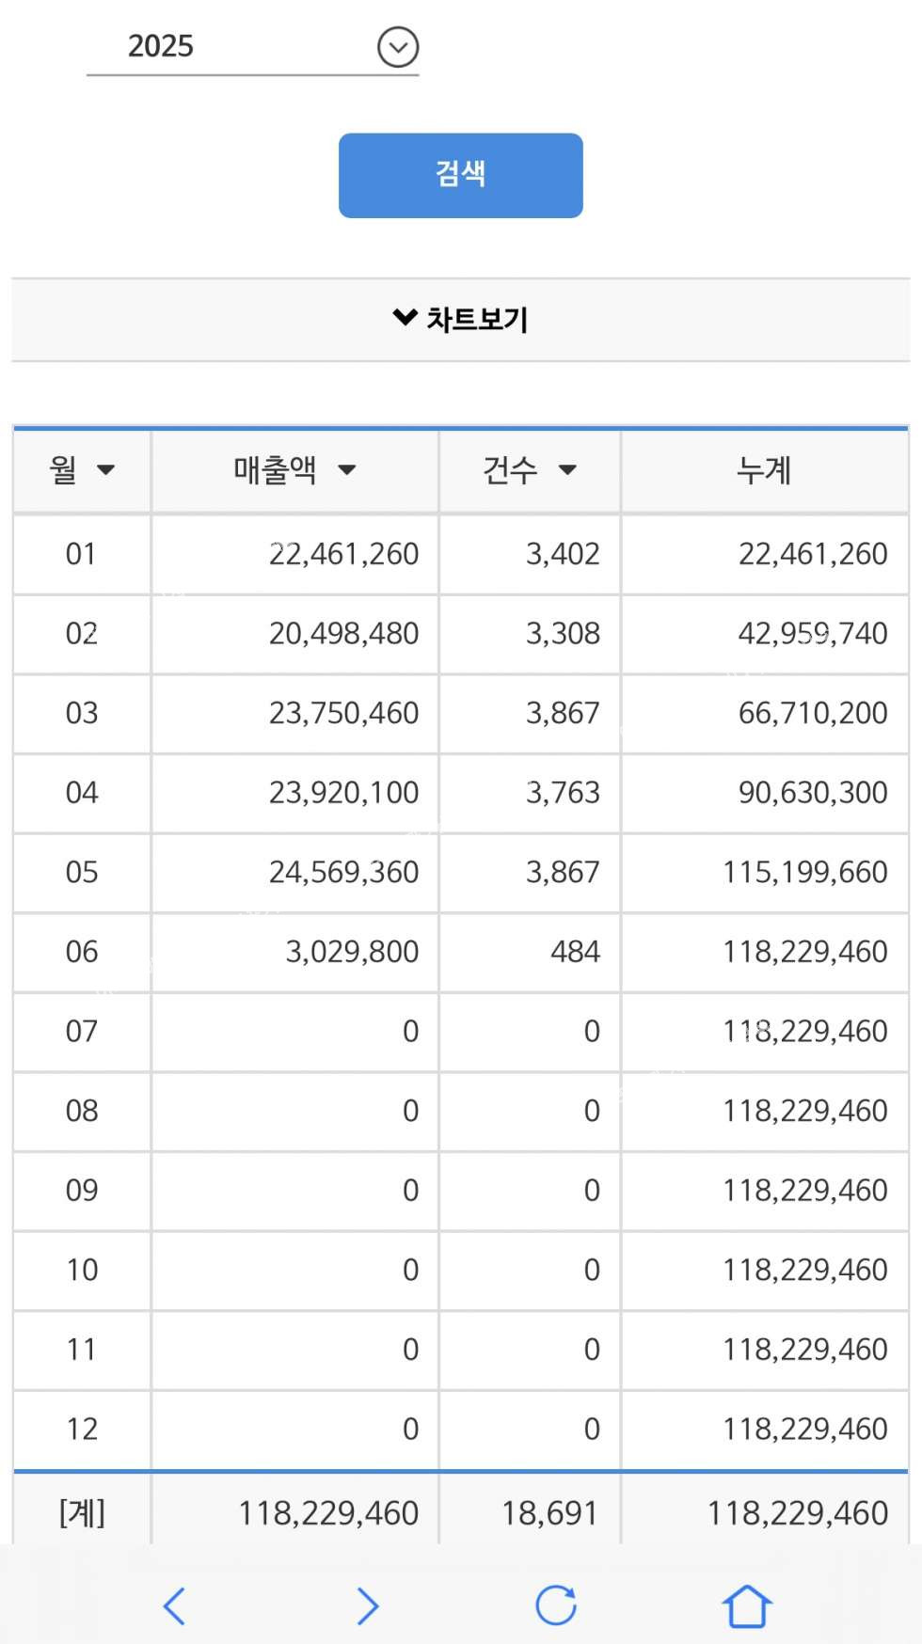Expand the 차트보기 chart section
The image size is (922, 1644).
tap(460, 320)
